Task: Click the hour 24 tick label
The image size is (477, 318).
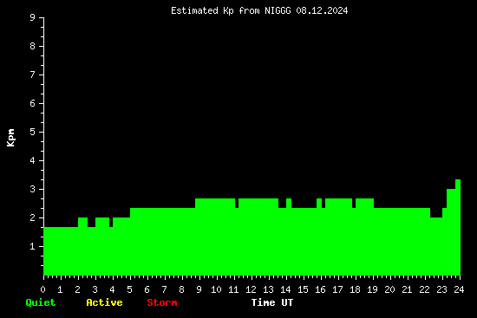Action: point(459,289)
